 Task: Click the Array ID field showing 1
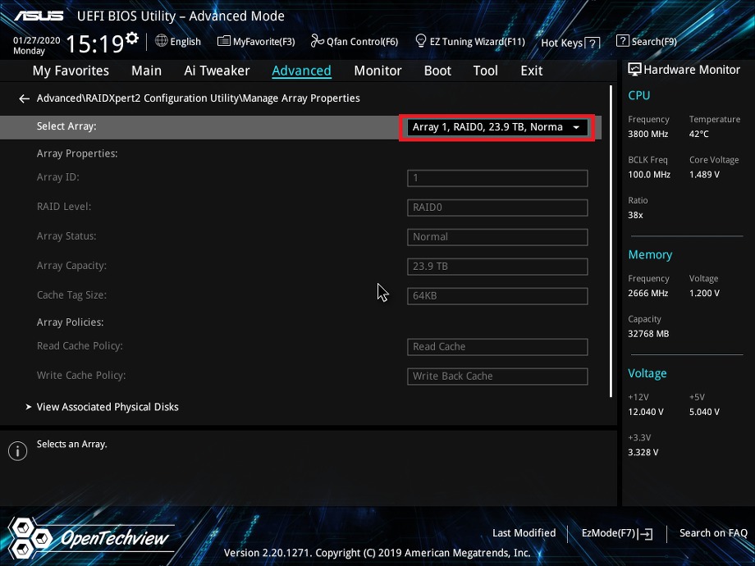[497, 178]
